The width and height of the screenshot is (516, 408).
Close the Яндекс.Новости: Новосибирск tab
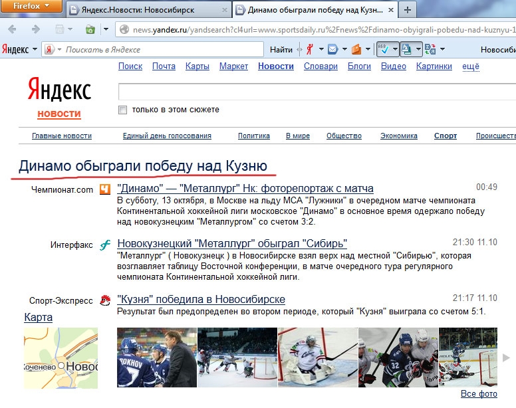pyautogui.click(x=225, y=10)
